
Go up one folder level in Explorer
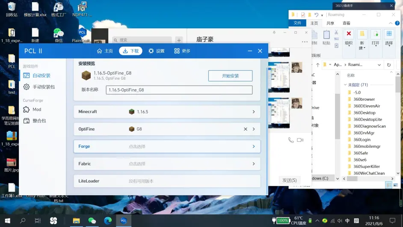coord(318,65)
